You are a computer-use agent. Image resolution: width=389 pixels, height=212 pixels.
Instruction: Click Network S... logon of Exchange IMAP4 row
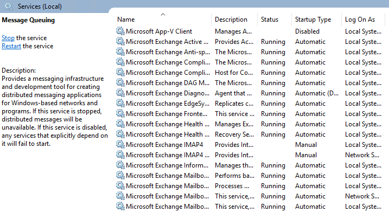coord(362,155)
